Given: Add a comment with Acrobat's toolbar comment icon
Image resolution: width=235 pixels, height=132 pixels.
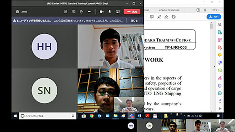Looking at the screenshot, I should (152, 17).
